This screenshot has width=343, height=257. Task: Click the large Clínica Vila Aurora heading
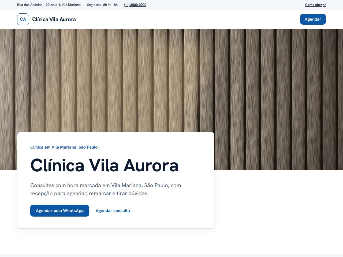coord(105,165)
